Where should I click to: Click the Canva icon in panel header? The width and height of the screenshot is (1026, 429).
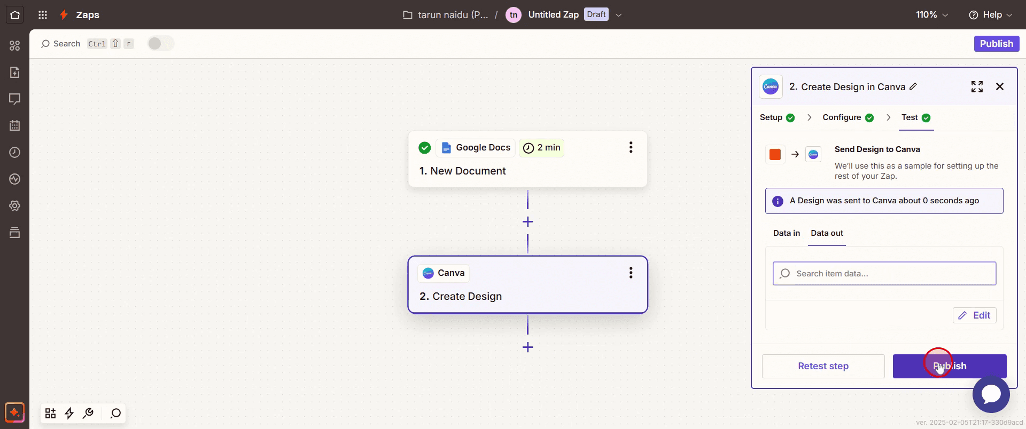click(x=771, y=86)
